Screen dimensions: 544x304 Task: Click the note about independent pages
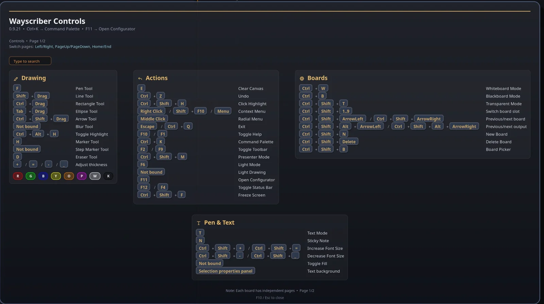(260, 291)
